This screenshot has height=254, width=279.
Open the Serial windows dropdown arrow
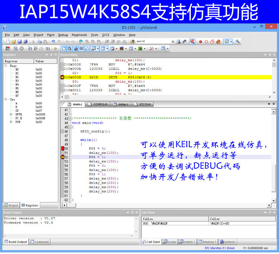pos(116,49)
